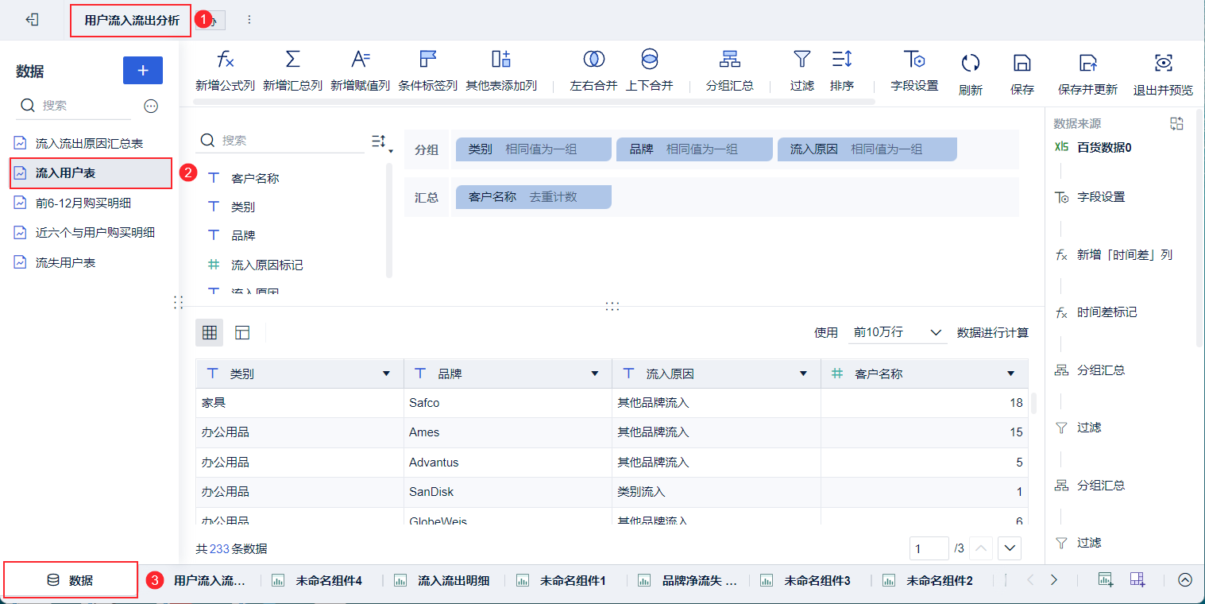The image size is (1205, 604).
Task: Click 其他表添加列 in the toolbar
Action: pos(501,69)
